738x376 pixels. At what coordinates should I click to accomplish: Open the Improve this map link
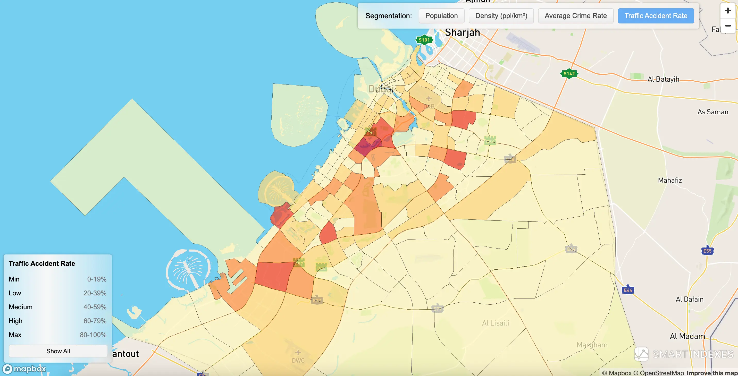pyautogui.click(x=712, y=373)
